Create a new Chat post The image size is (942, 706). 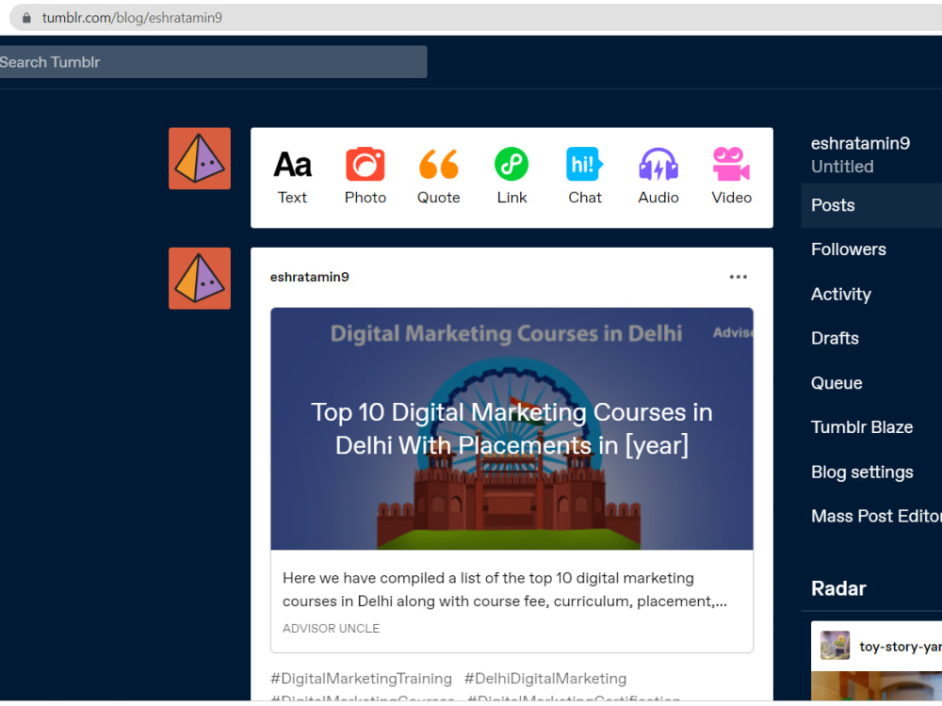(585, 177)
